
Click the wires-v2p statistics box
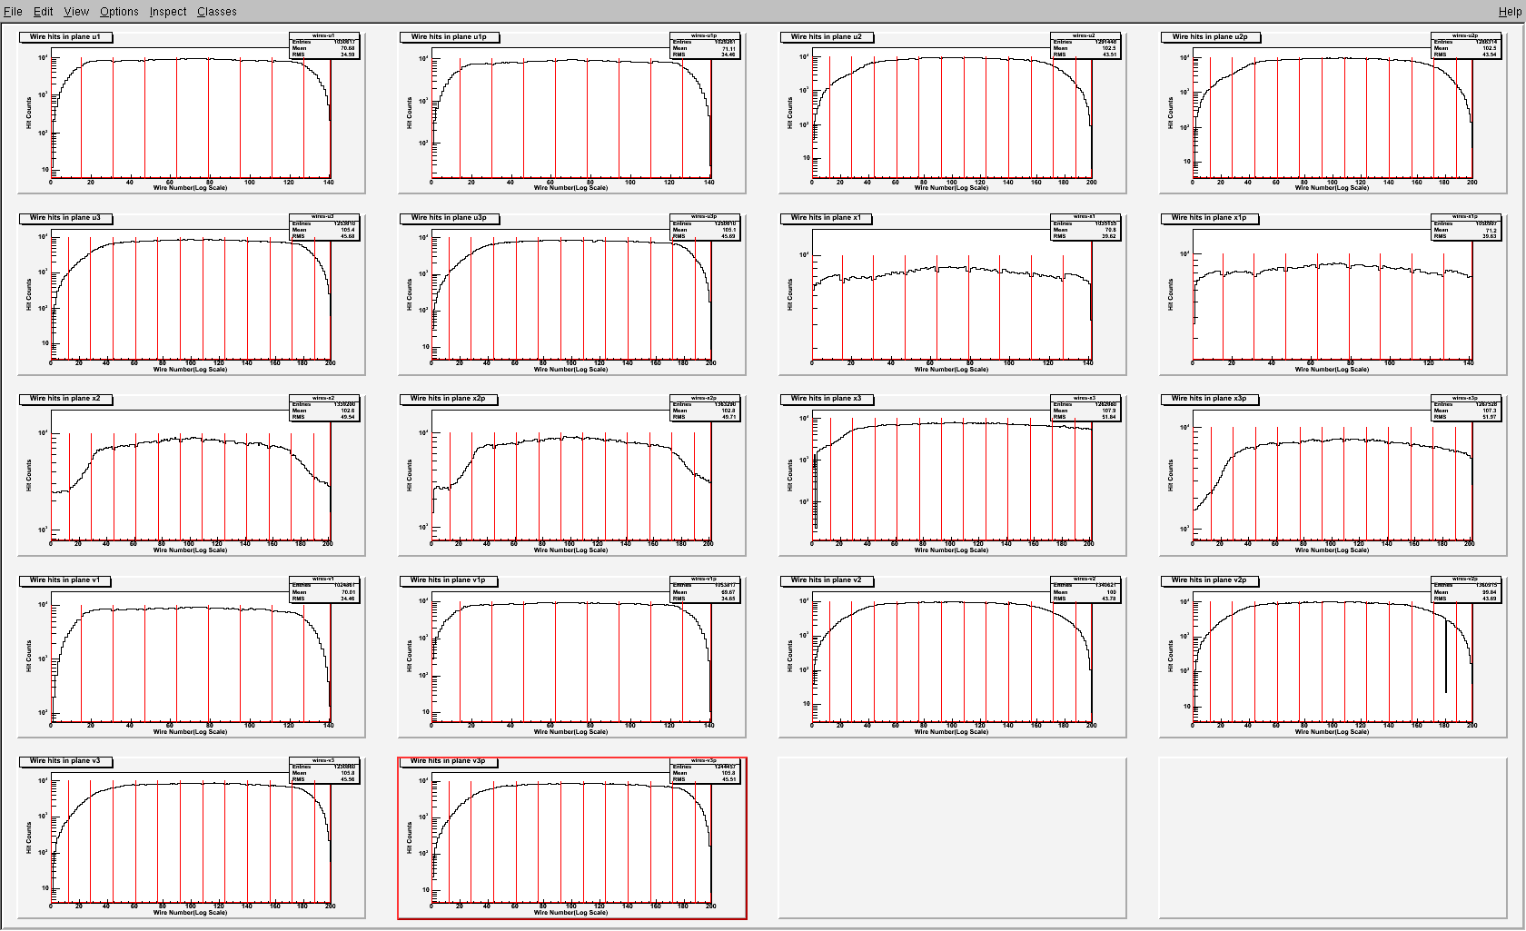pyautogui.click(x=1465, y=589)
